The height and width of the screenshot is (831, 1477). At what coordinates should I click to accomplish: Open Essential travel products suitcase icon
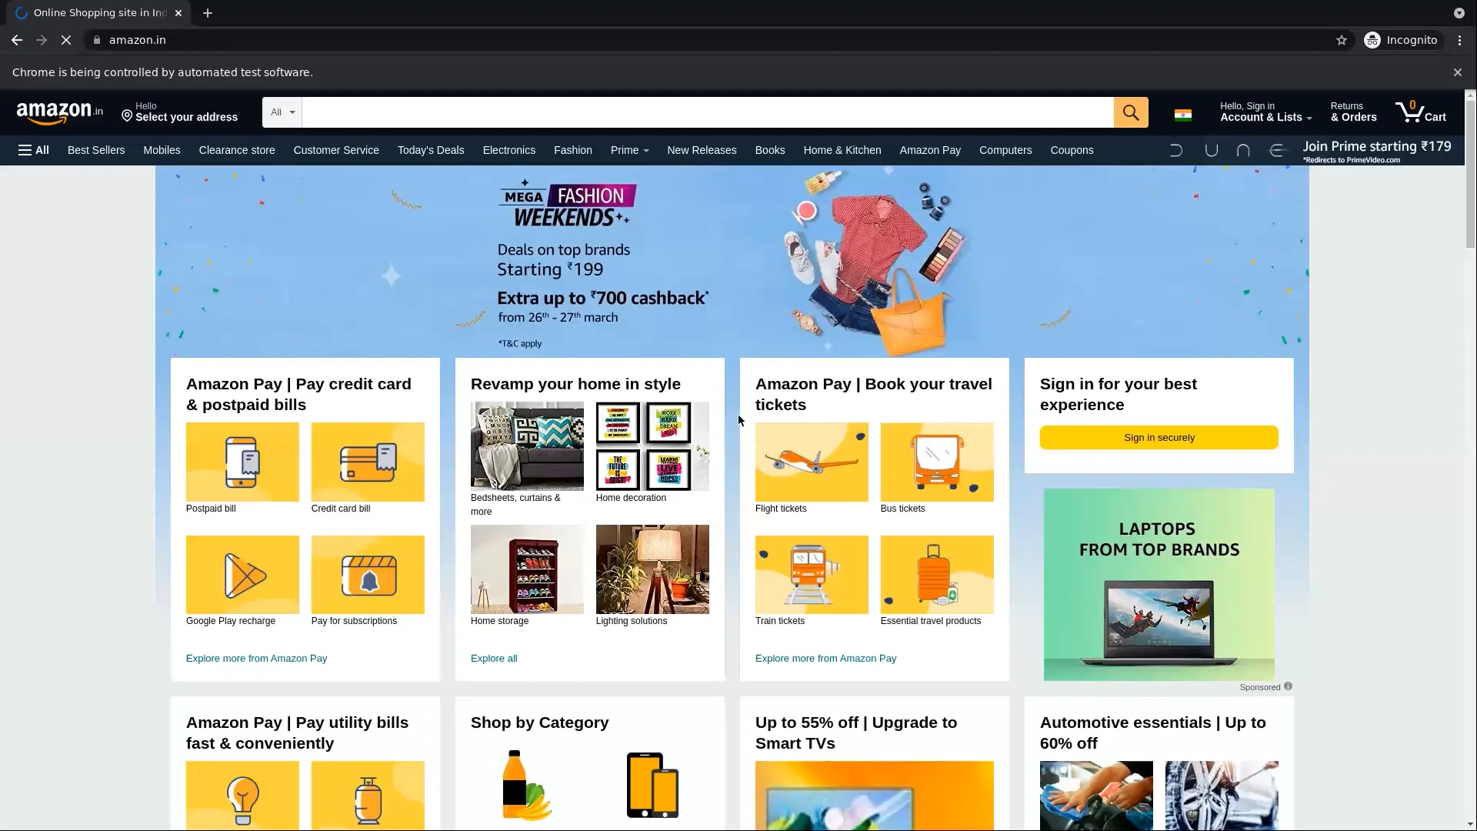pos(937,575)
